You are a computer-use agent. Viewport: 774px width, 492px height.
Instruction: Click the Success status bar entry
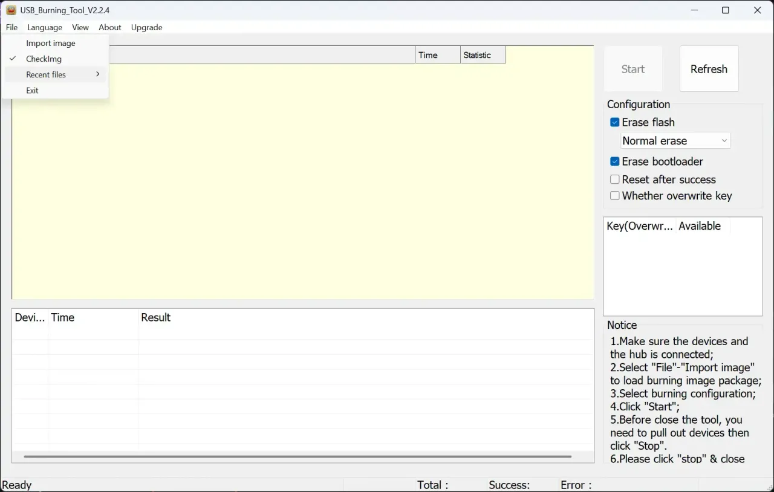point(509,485)
